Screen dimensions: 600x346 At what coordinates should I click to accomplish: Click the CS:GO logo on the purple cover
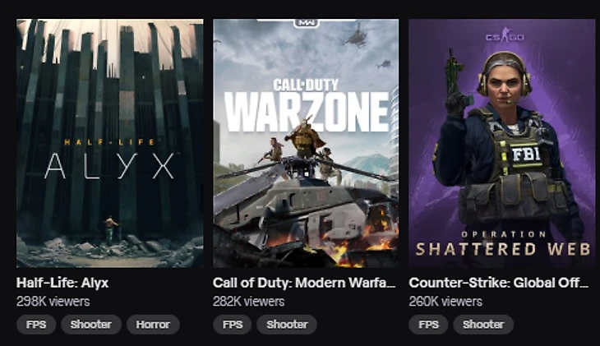coord(505,35)
